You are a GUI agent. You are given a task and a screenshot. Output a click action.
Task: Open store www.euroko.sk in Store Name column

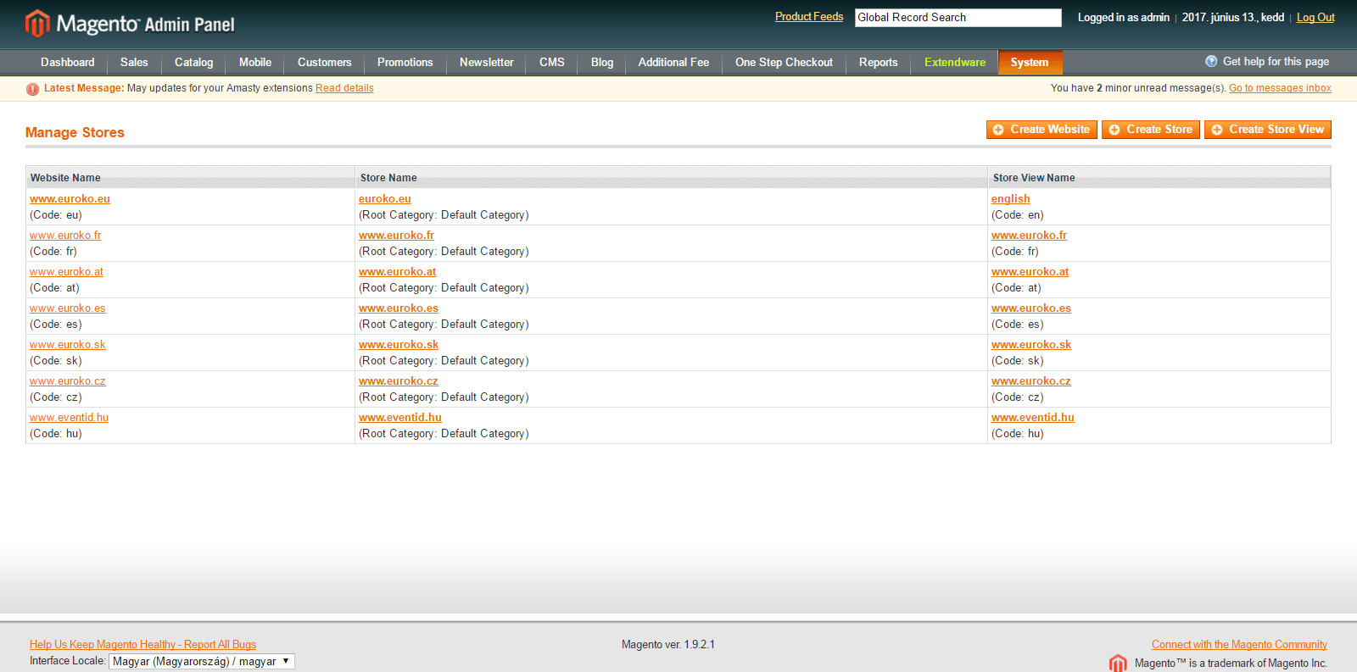399,345
